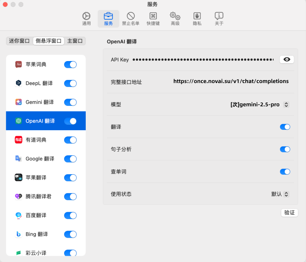This screenshot has width=306, height=262.
Task: Reveal API Key with the eye button
Action: [287, 60]
